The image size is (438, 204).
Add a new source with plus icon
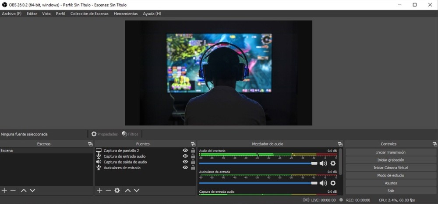tap(99, 190)
